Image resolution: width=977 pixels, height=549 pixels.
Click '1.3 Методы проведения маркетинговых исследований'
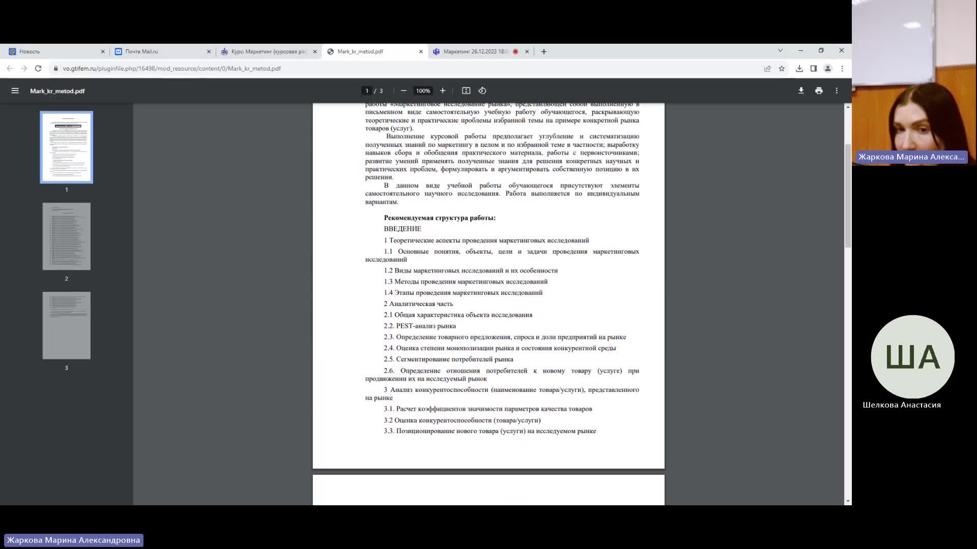click(x=466, y=281)
